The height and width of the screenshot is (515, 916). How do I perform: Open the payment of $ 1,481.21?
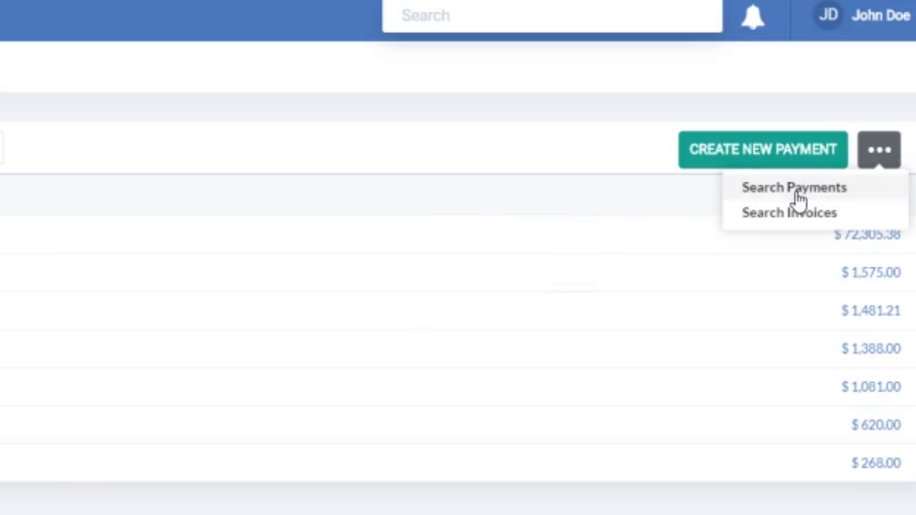click(870, 310)
